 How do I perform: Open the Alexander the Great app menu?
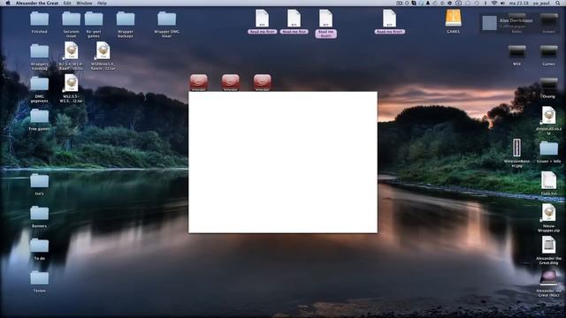37,3
